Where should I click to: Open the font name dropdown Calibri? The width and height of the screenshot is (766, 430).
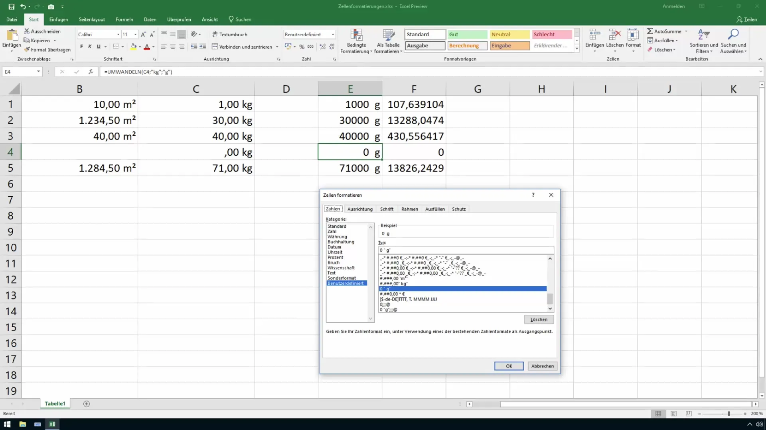(x=118, y=35)
